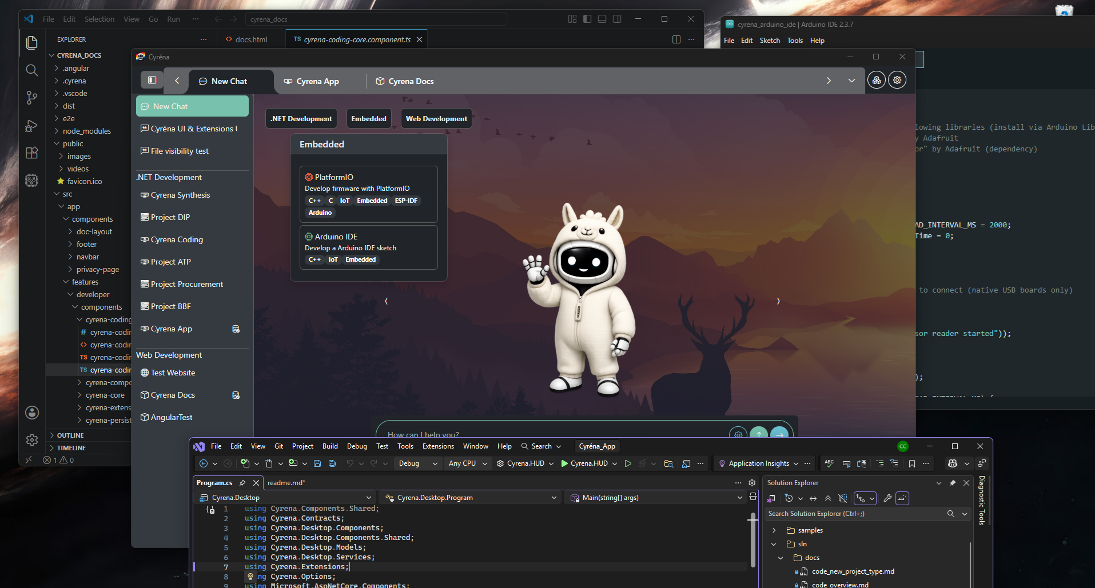
Task: Click the Cyréna modules icon beside settings
Action: (x=877, y=81)
